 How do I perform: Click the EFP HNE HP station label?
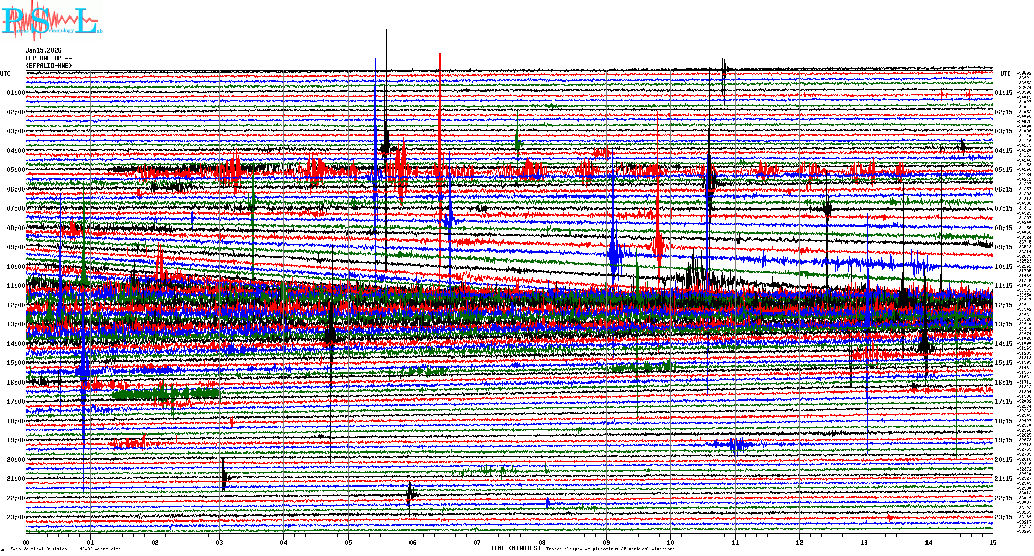49,58
